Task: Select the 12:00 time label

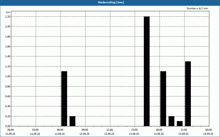Action: 109,130
